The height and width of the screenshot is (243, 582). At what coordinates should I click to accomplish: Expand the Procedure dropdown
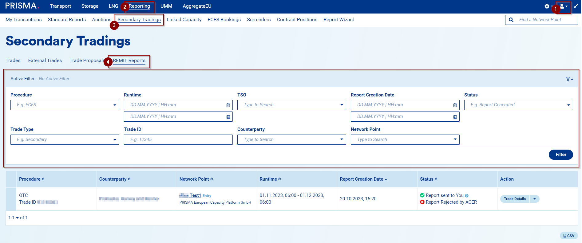pos(115,105)
